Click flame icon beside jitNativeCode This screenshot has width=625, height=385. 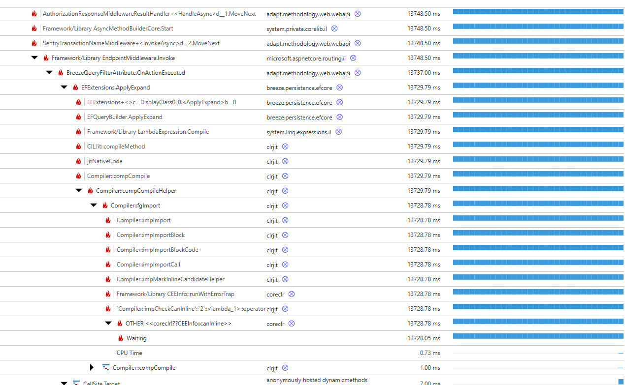tap(78, 161)
